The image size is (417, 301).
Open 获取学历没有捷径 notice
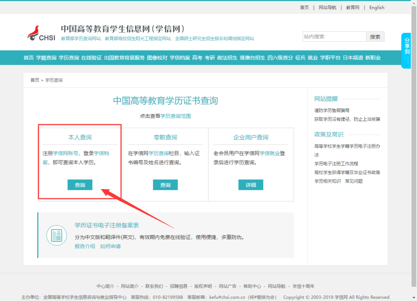point(347,119)
